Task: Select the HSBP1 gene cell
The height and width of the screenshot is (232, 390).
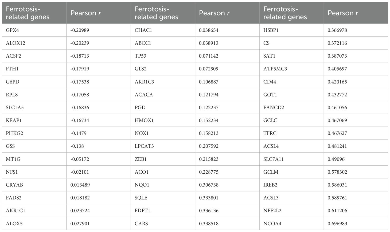Action: 271,30
